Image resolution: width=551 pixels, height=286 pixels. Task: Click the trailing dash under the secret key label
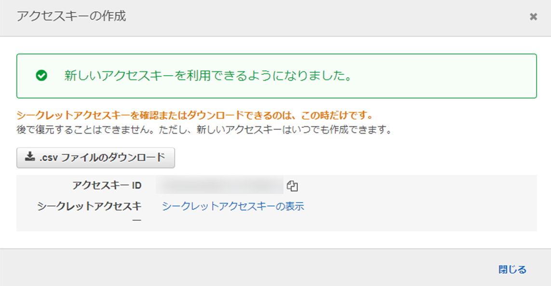(137, 220)
